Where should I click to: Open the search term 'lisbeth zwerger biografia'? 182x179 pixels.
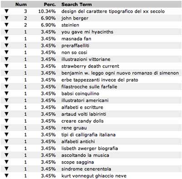point(90,148)
